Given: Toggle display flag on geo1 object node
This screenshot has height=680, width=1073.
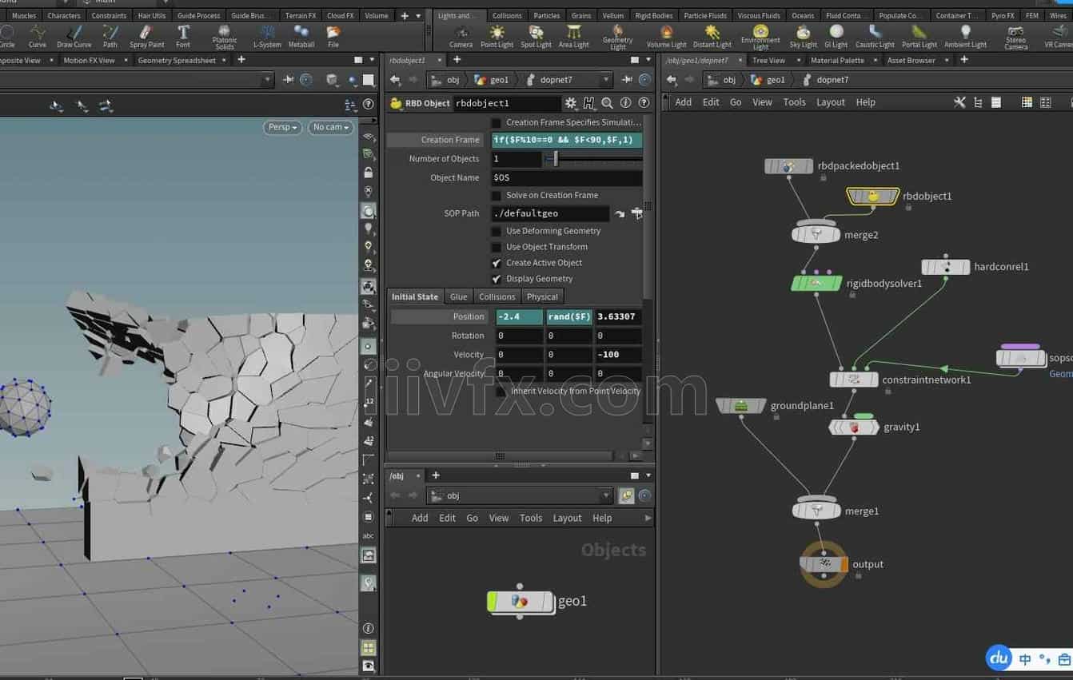Looking at the screenshot, I should pos(492,601).
